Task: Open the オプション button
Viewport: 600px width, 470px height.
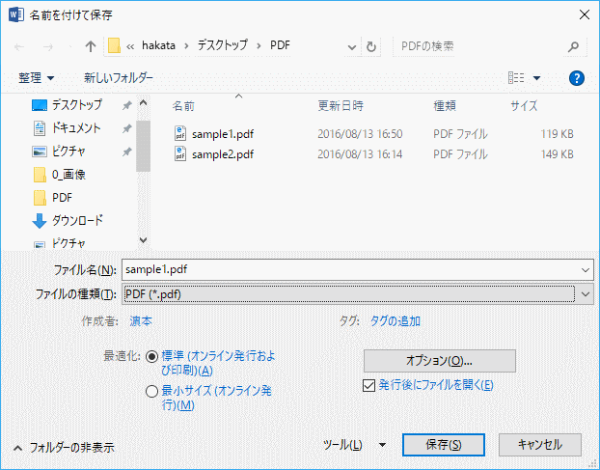Action: (x=439, y=361)
